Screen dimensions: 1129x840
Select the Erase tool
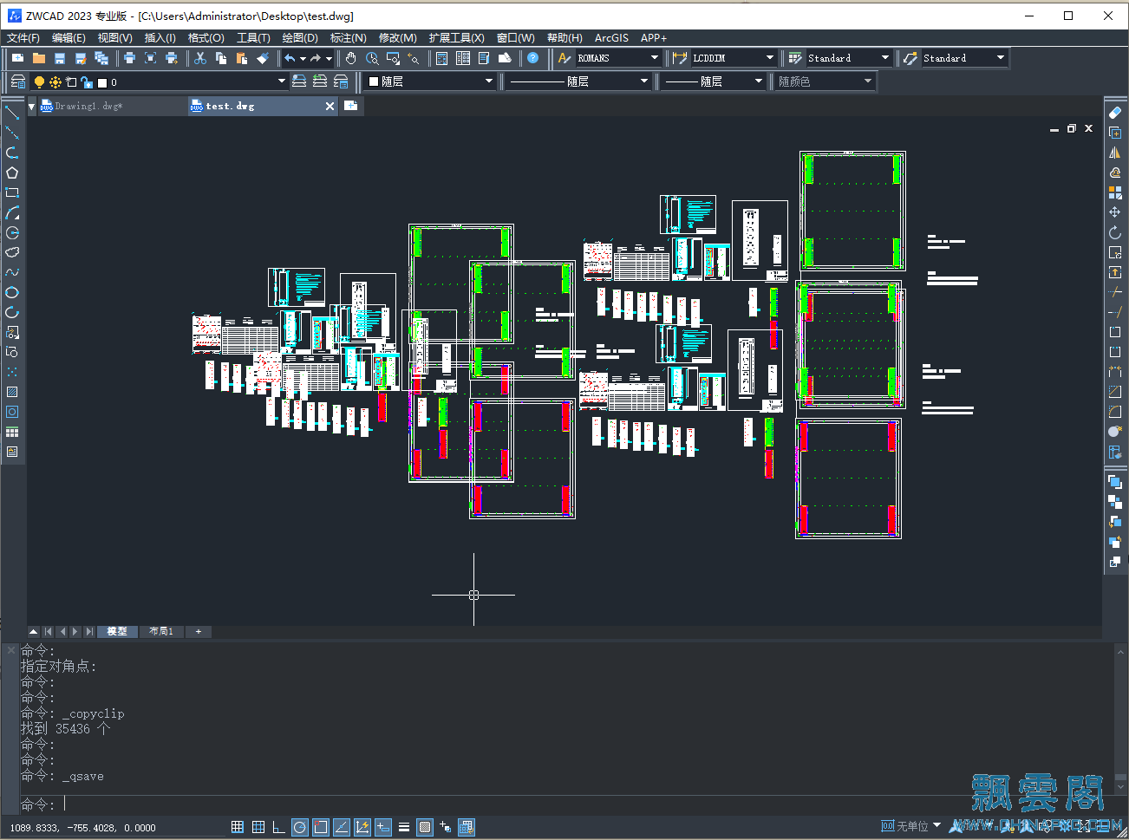click(1115, 113)
